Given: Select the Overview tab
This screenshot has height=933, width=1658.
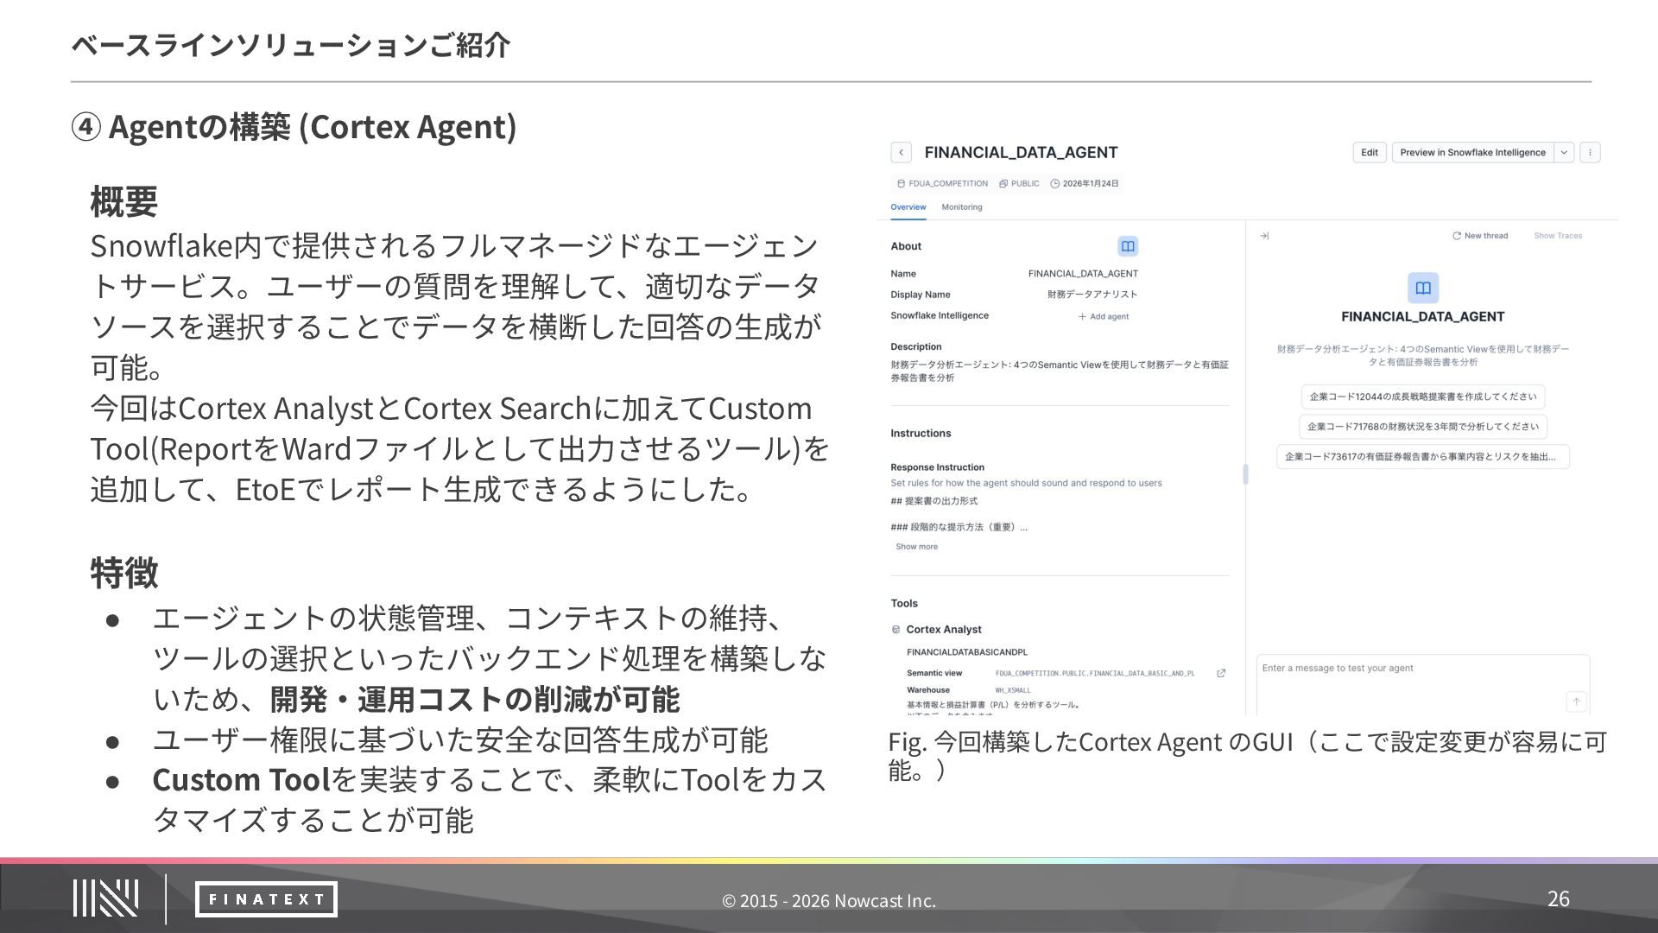Looking at the screenshot, I should pyautogui.click(x=908, y=207).
